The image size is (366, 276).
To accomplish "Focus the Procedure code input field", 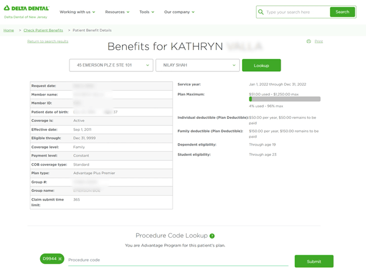I will (178, 260).
